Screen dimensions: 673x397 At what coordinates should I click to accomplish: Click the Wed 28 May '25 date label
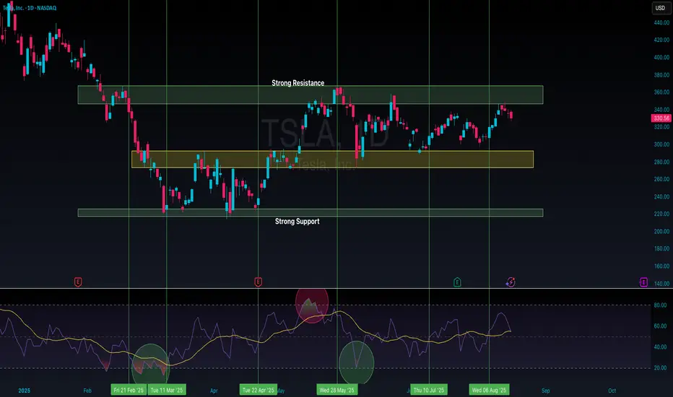click(337, 390)
